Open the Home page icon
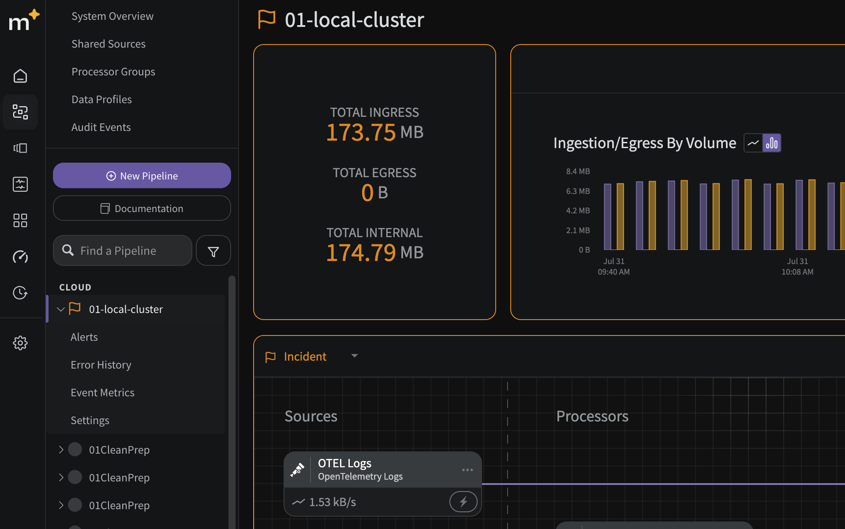The width and height of the screenshot is (845, 529). 20,76
